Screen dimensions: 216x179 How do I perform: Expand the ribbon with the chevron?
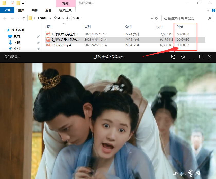tap(208, 10)
